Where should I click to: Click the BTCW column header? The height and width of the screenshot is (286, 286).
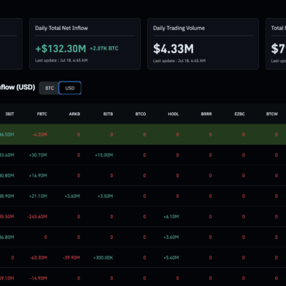pyautogui.click(x=272, y=114)
